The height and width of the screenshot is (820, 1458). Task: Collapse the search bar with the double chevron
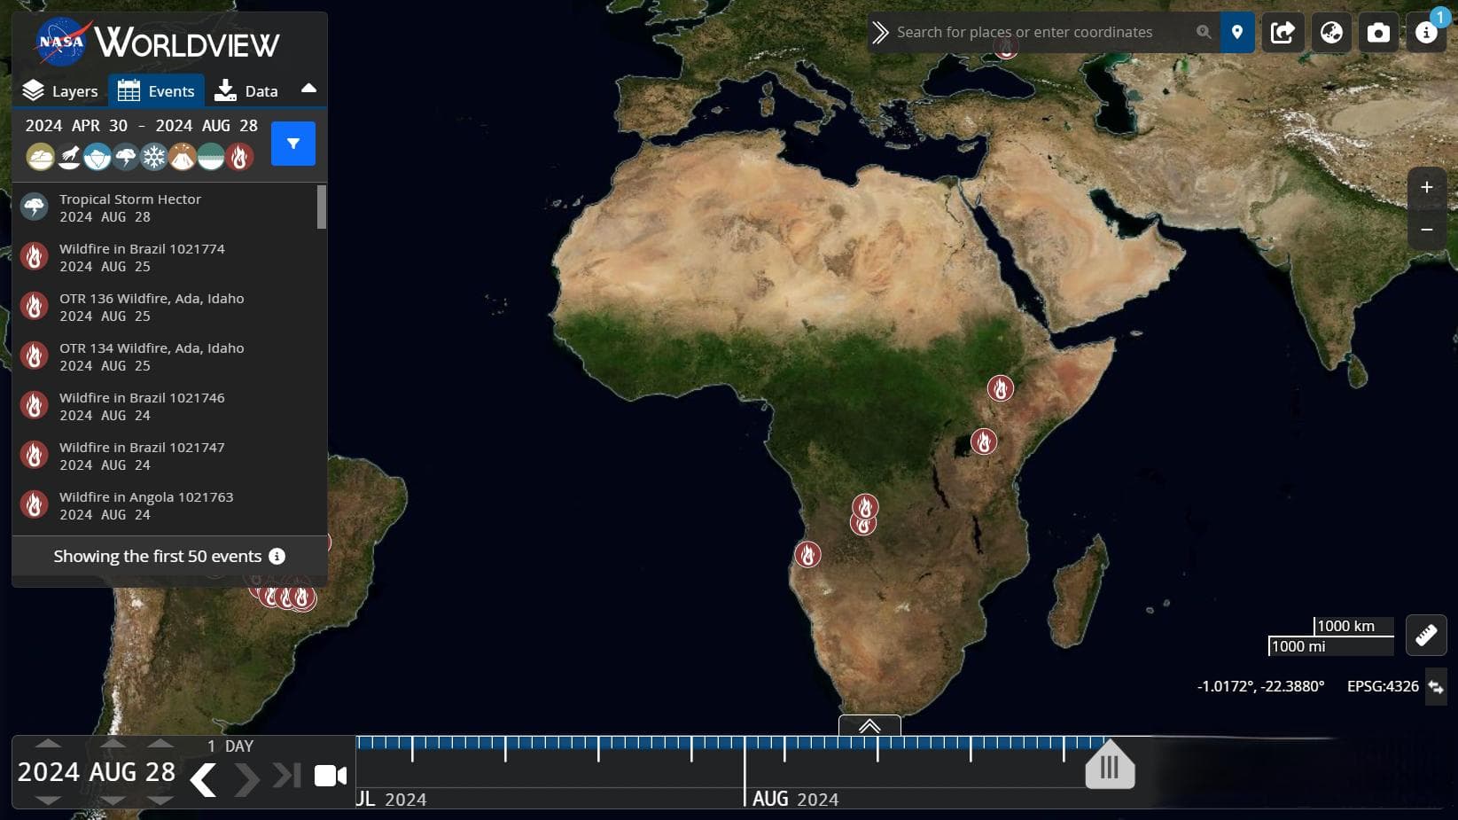880,32
